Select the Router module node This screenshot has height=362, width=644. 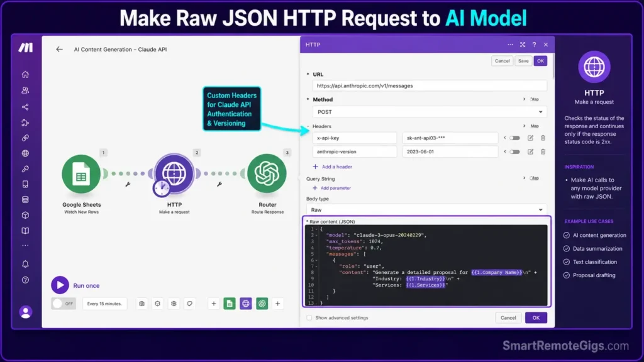click(267, 174)
